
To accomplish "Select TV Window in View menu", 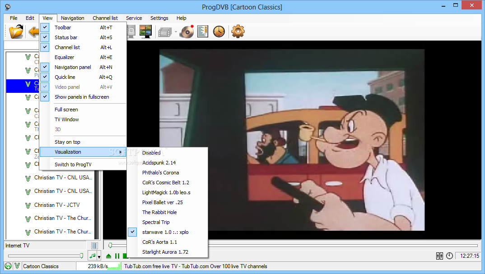I will tap(83, 119).
